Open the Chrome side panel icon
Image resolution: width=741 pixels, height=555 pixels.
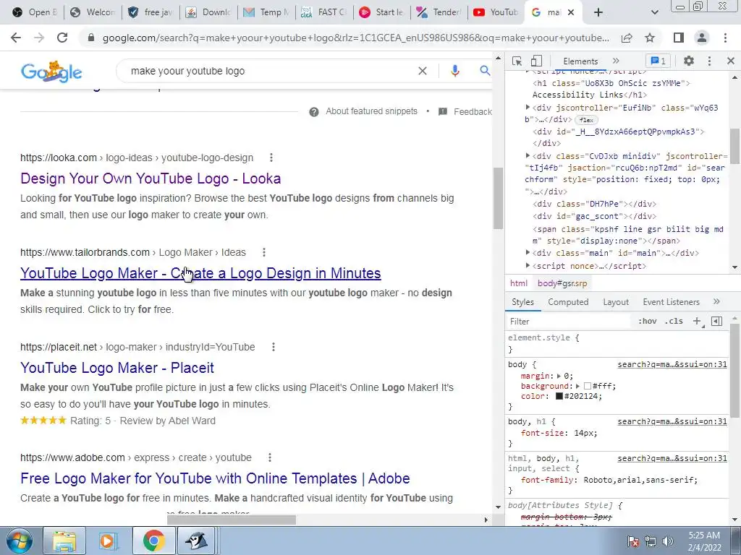pyautogui.click(x=679, y=38)
